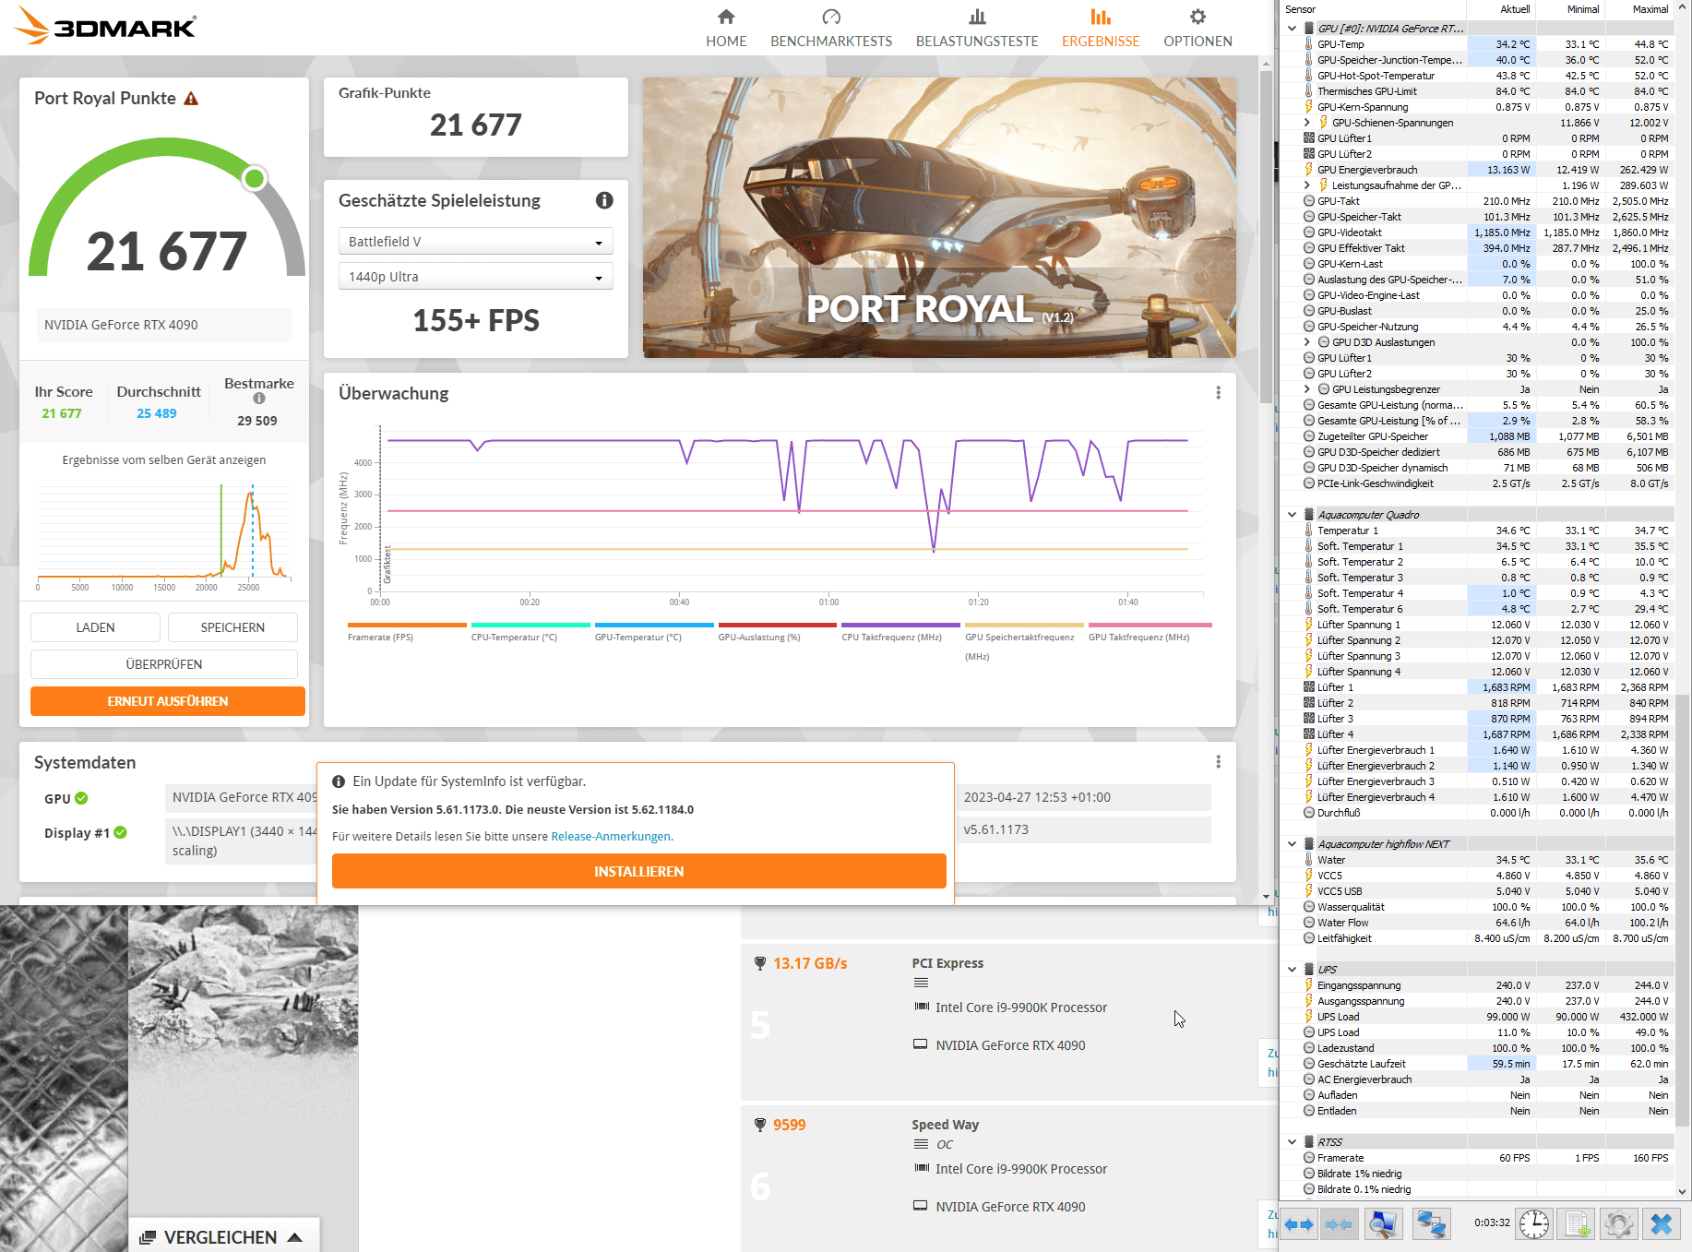
Task: Click the GPU-Auslastung (%) red legend swatch
Action: pos(778,625)
